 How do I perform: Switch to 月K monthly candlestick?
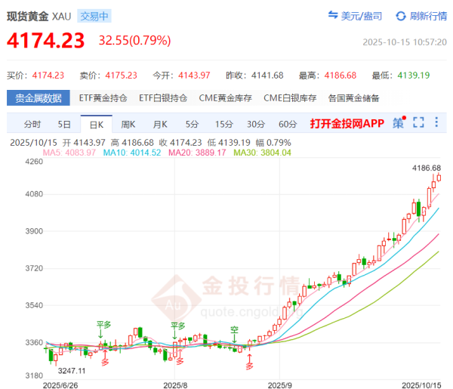tap(159, 124)
